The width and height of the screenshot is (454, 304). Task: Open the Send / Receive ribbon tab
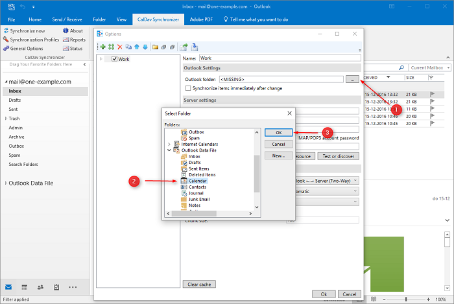tap(67, 20)
